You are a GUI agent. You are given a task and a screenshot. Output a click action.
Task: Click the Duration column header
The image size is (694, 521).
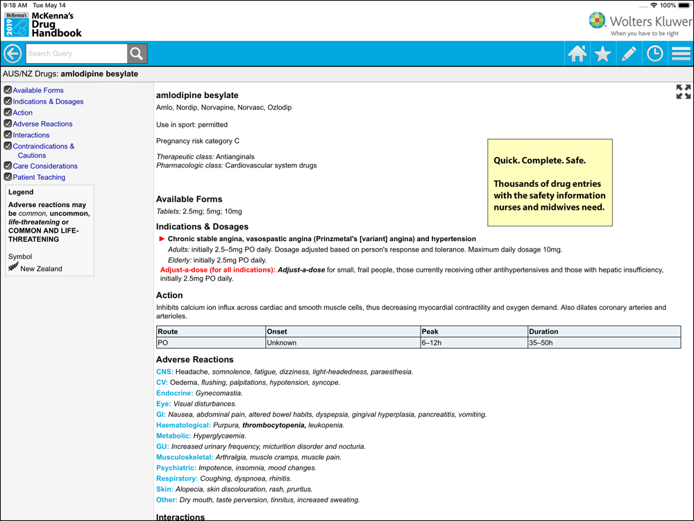click(x=604, y=331)
